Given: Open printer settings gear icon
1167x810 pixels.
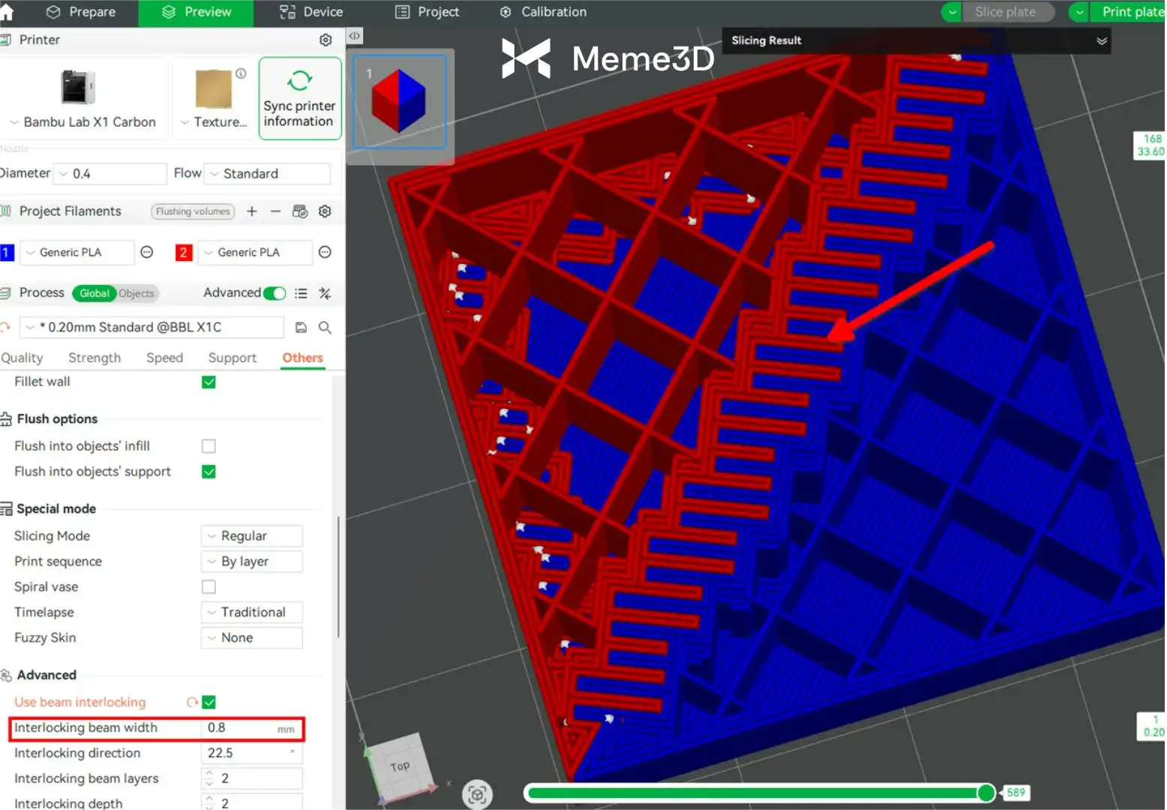Looking at the screenshot, I should 325,40.
